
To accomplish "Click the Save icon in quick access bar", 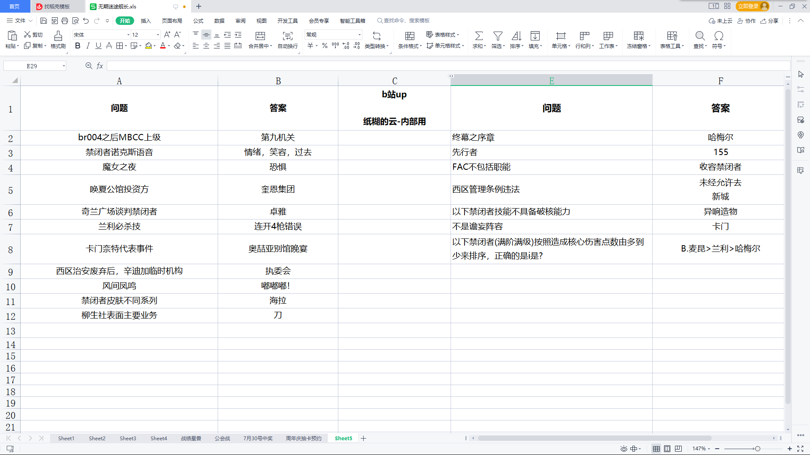I will 43,21.
